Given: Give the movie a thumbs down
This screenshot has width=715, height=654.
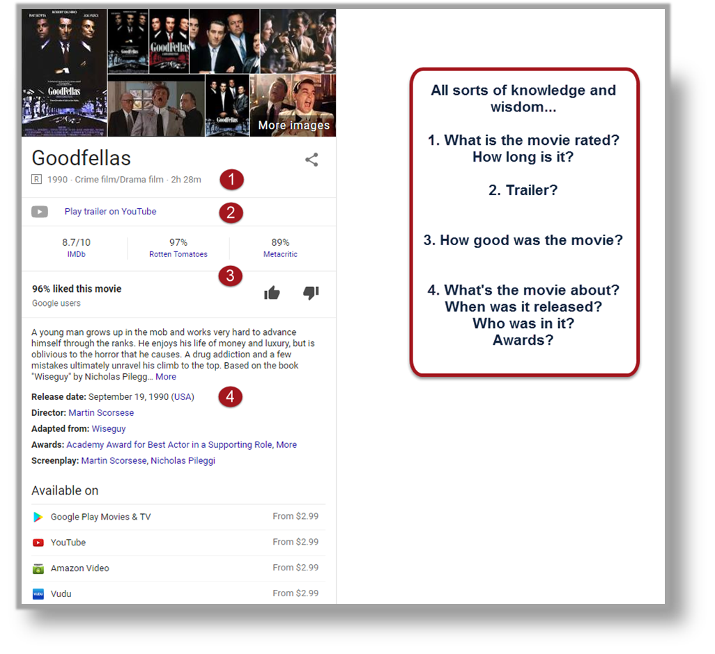Looking at the screenshot, I should pos(311,293).
